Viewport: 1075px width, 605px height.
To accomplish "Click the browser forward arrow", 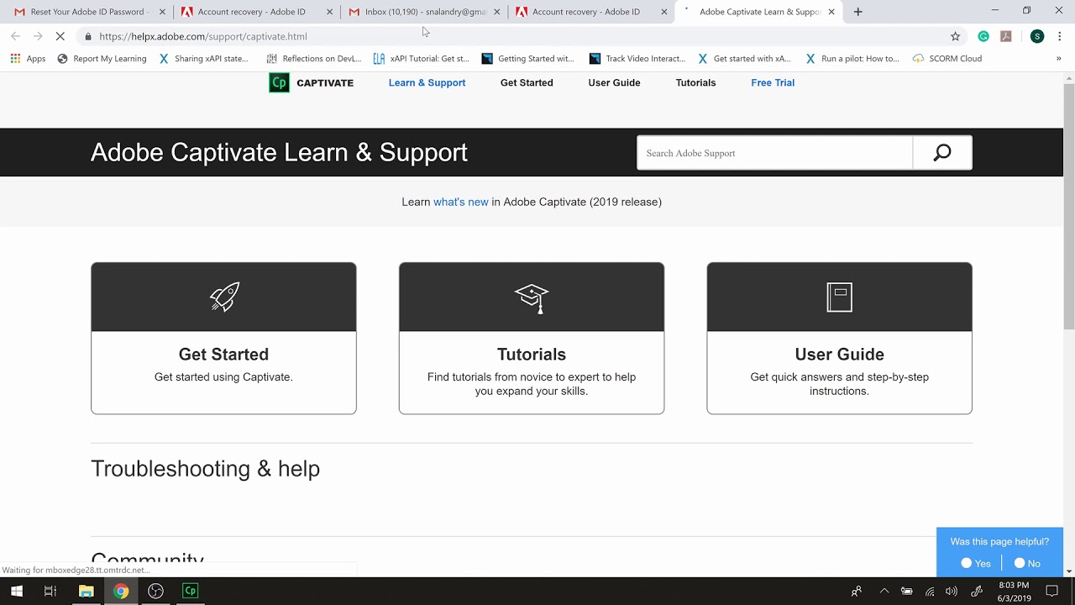I will tap(38, 36).
